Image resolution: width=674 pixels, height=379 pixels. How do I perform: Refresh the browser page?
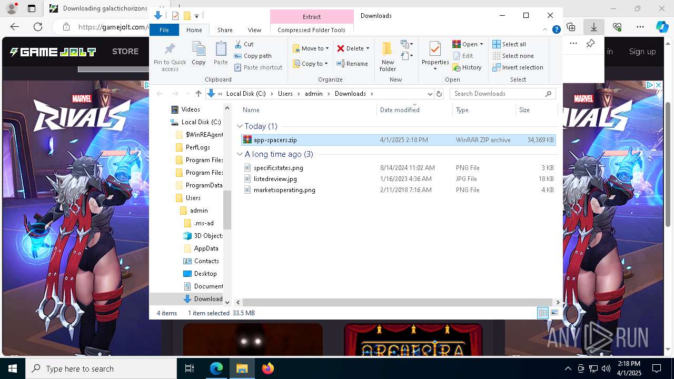38,27
